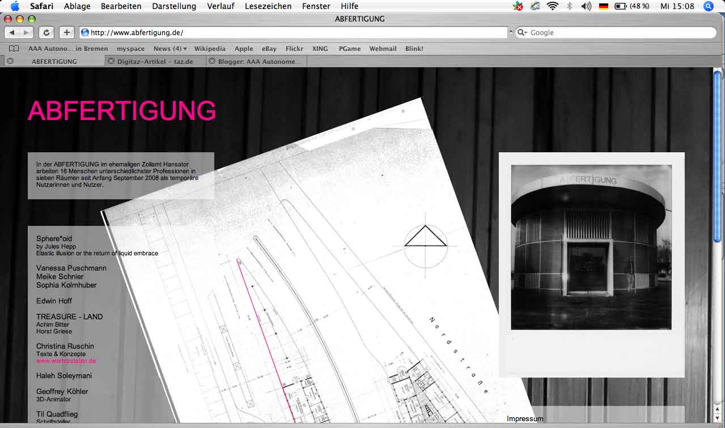Open the AAA Autono... in Bremen bookmark

[x=68, y=49]
